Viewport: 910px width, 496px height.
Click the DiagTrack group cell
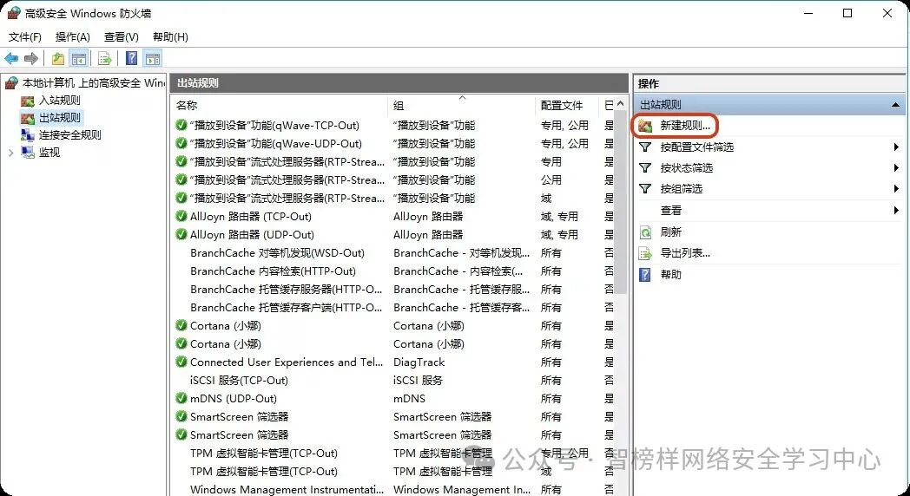(419, 362)
